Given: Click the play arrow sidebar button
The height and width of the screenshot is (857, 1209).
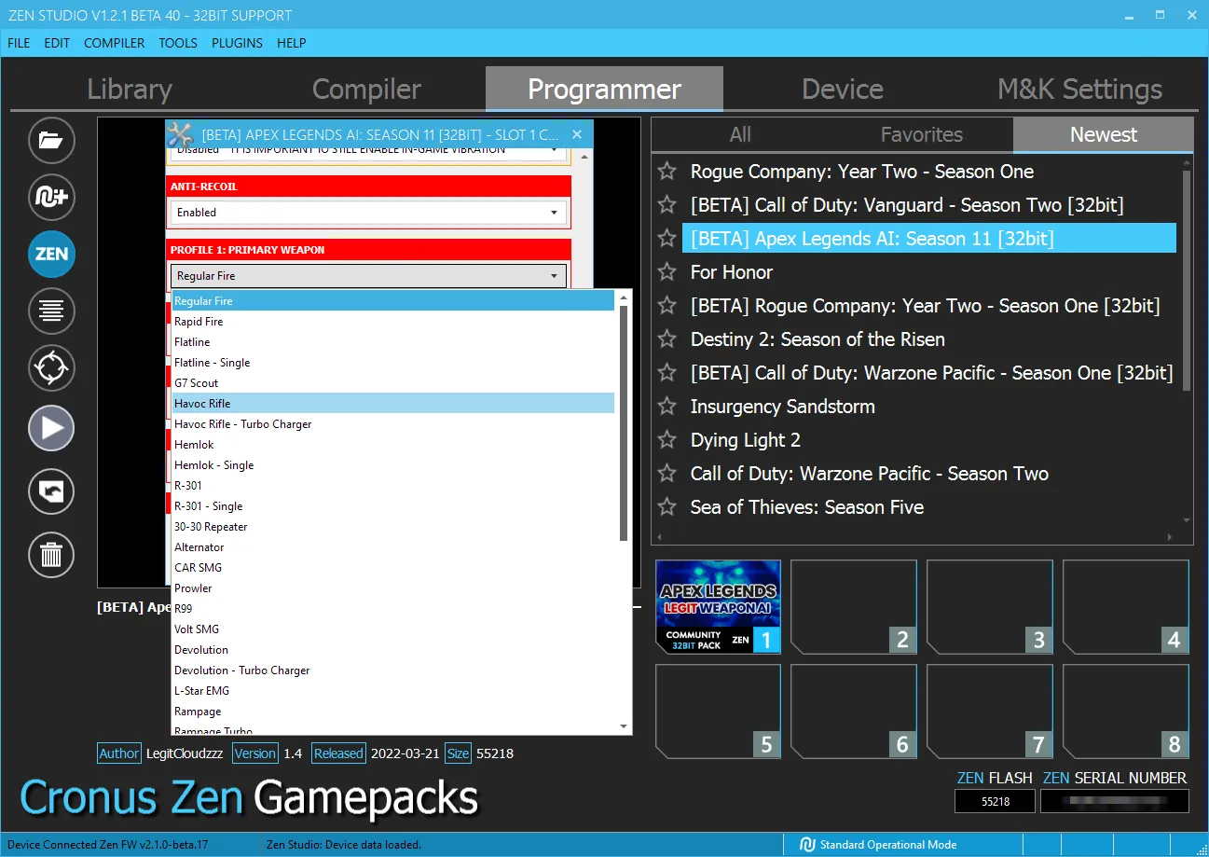Looking at the screenshot, I should (51, 428).
